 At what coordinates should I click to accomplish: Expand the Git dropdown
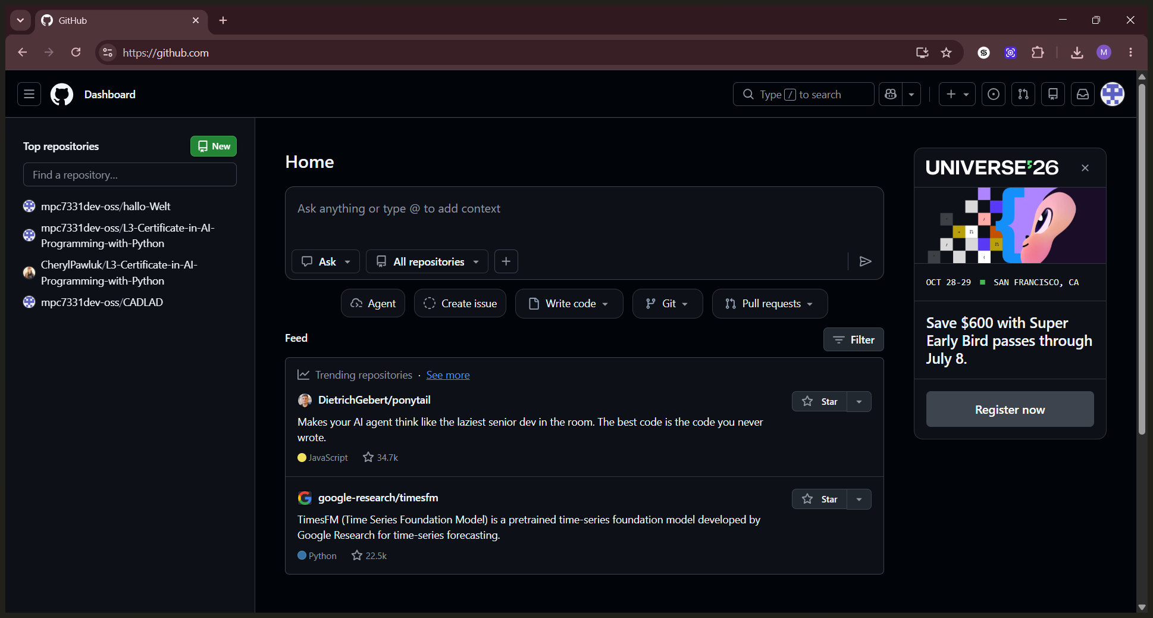coord(668,304)
